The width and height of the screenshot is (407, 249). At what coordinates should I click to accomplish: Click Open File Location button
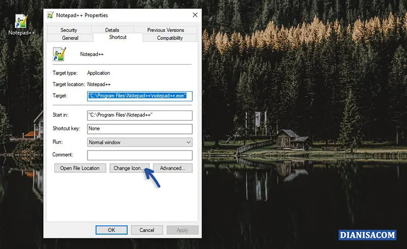[x=80, y=168]
